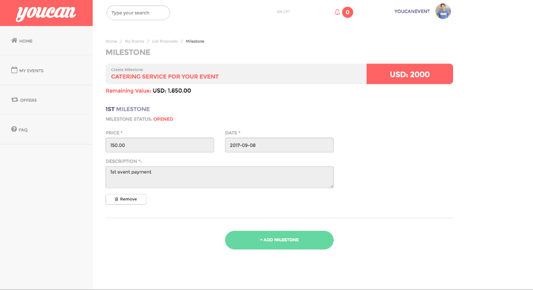Open the YOUCANEVENT account menu
The image size is (533, 290).
coord(412,11)
